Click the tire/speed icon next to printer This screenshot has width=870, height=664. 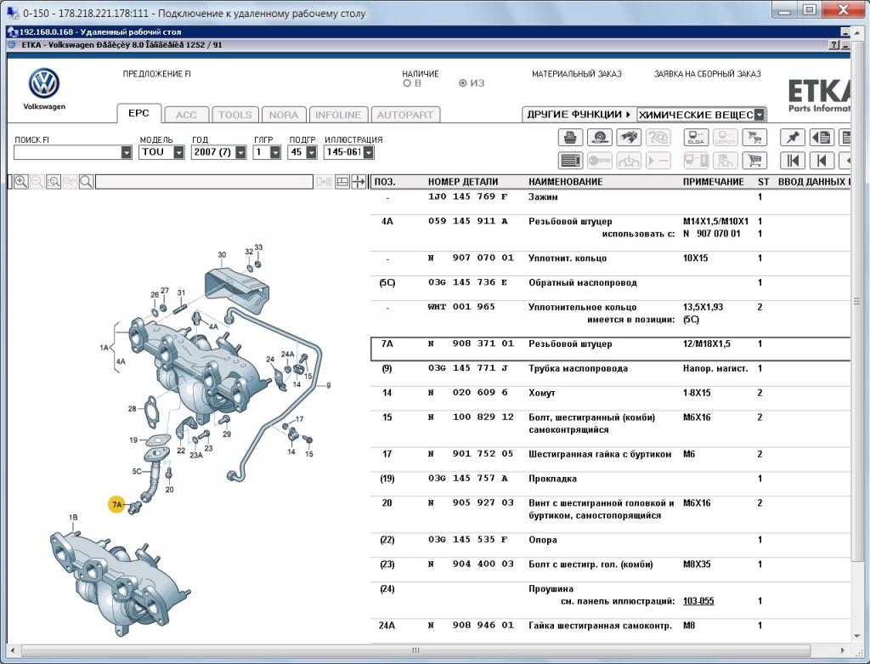(x=599, y=137)
